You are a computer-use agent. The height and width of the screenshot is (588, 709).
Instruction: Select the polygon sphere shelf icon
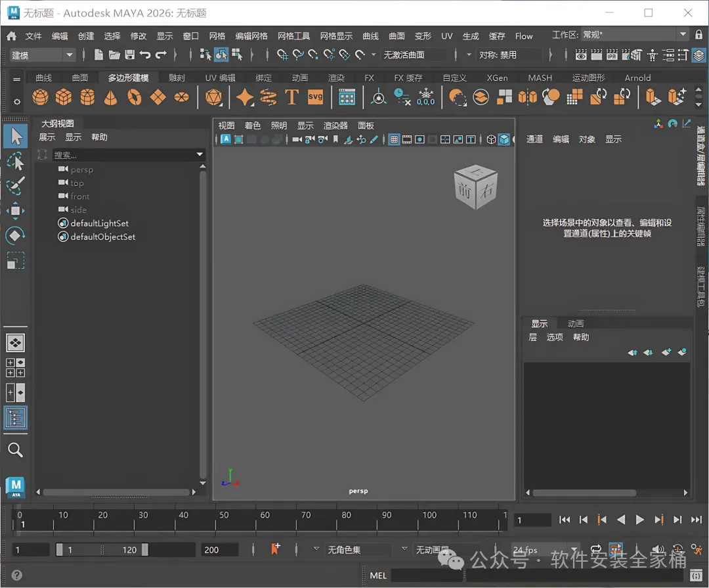(40, 98)
